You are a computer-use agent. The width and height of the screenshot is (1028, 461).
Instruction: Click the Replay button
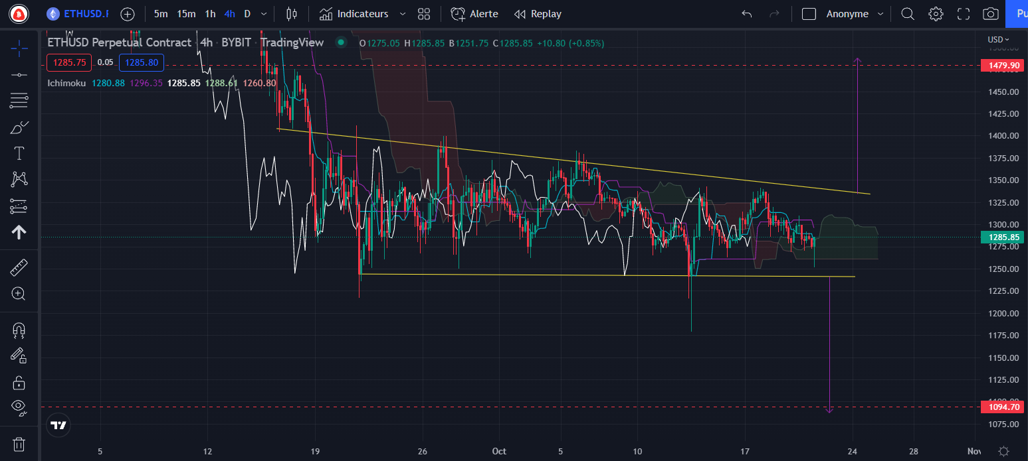[538, 14]
